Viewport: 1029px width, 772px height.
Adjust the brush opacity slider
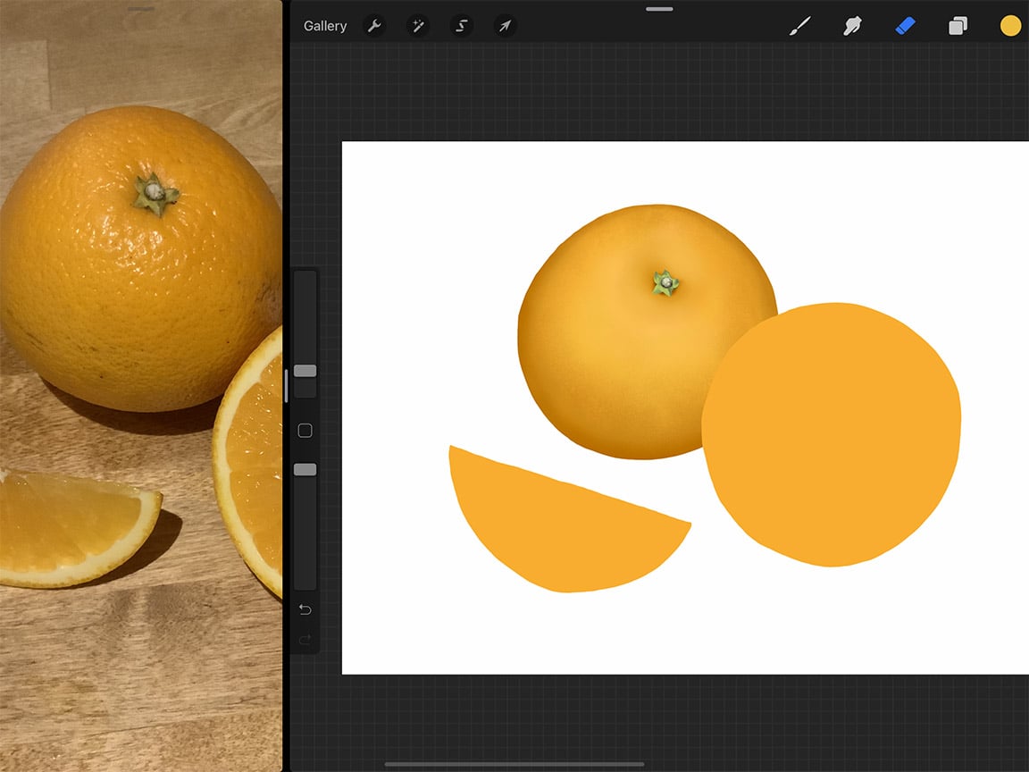305,469
